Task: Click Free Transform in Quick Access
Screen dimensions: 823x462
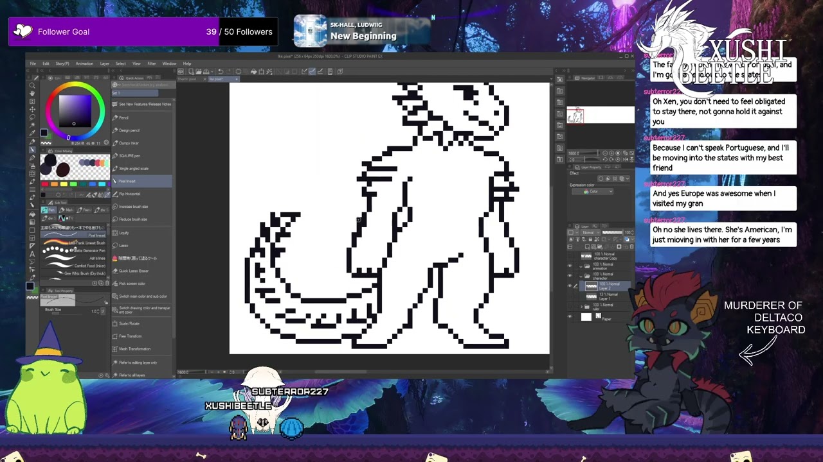Action: click(x=143, y=336)
